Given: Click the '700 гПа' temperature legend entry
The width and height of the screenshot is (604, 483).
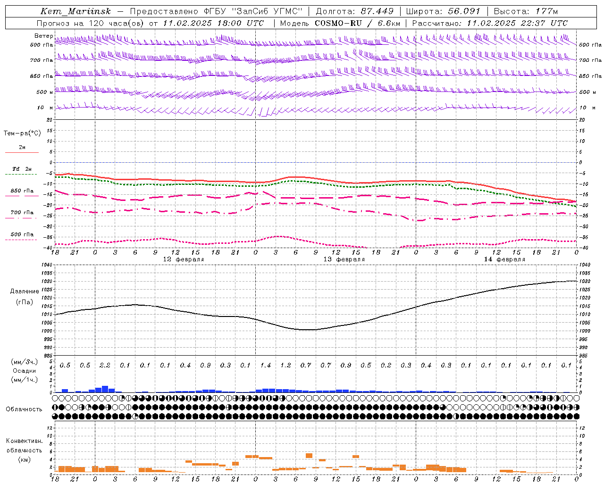Looking at the screenshot, I should pyautogui.click(x=22, y=213).
